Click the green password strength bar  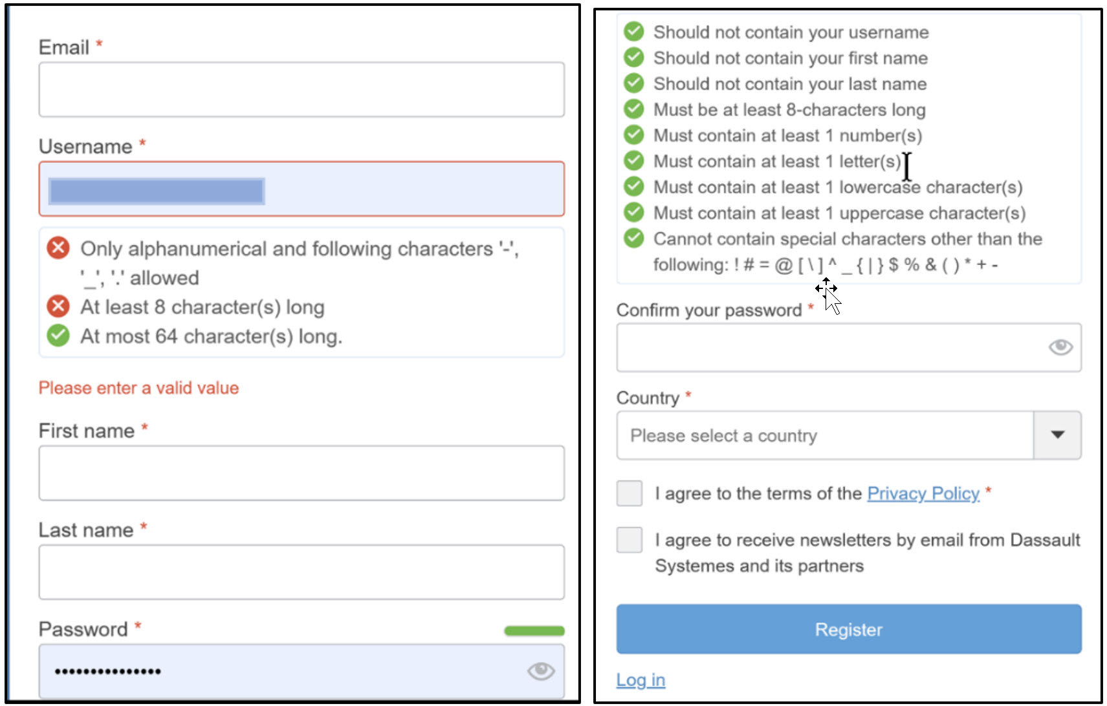click(x=534, y=630)
